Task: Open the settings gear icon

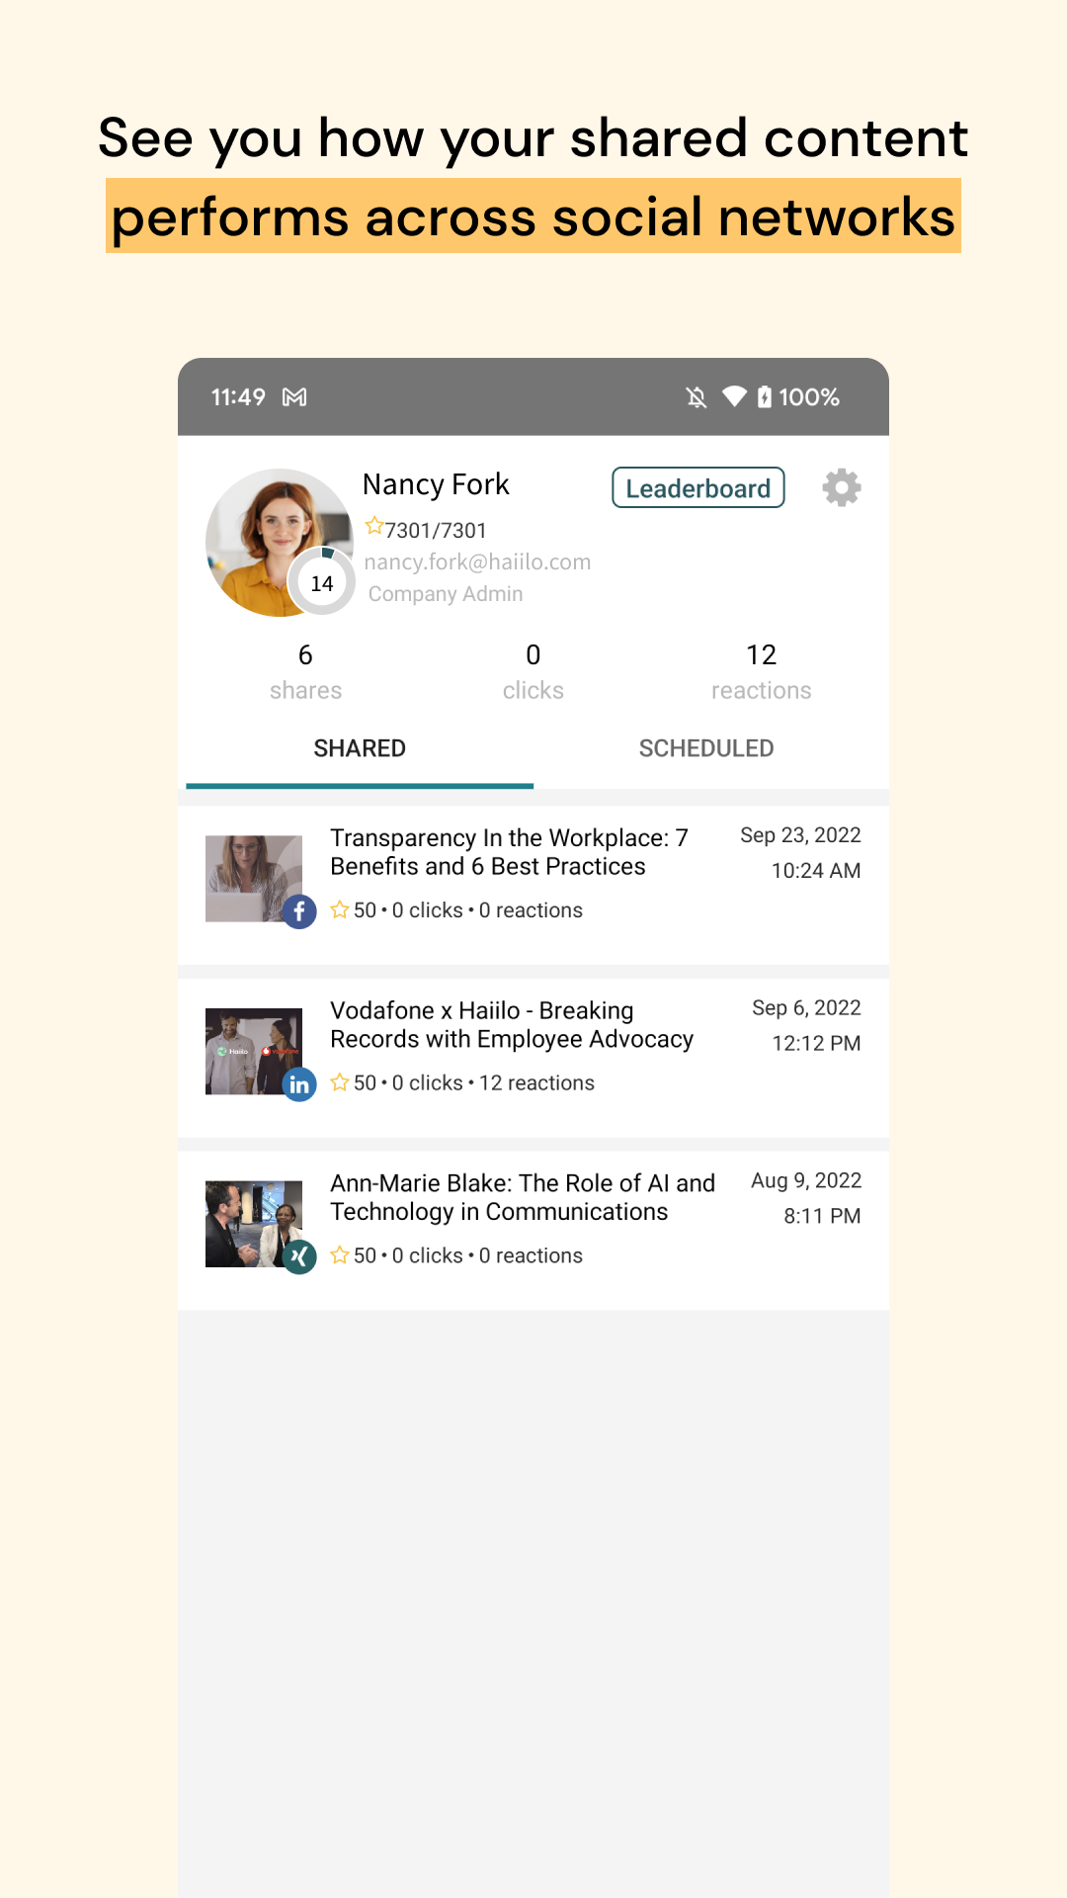Action: [842, 487]
